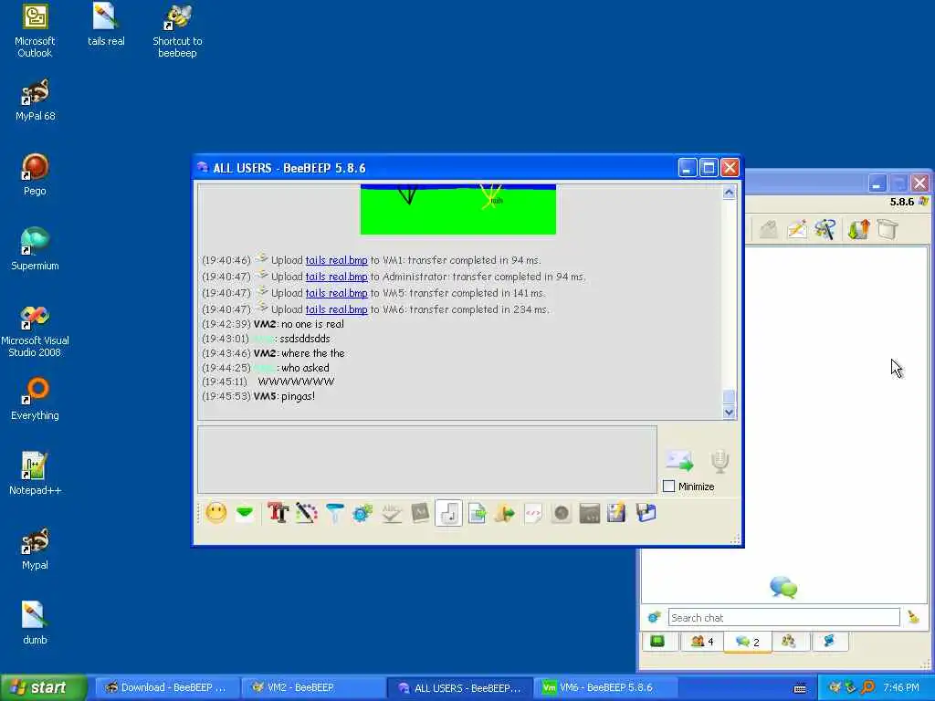Select the Shortcut to beebeep icon
Viewport: 935px width, 701px height.
click(177, 31)
